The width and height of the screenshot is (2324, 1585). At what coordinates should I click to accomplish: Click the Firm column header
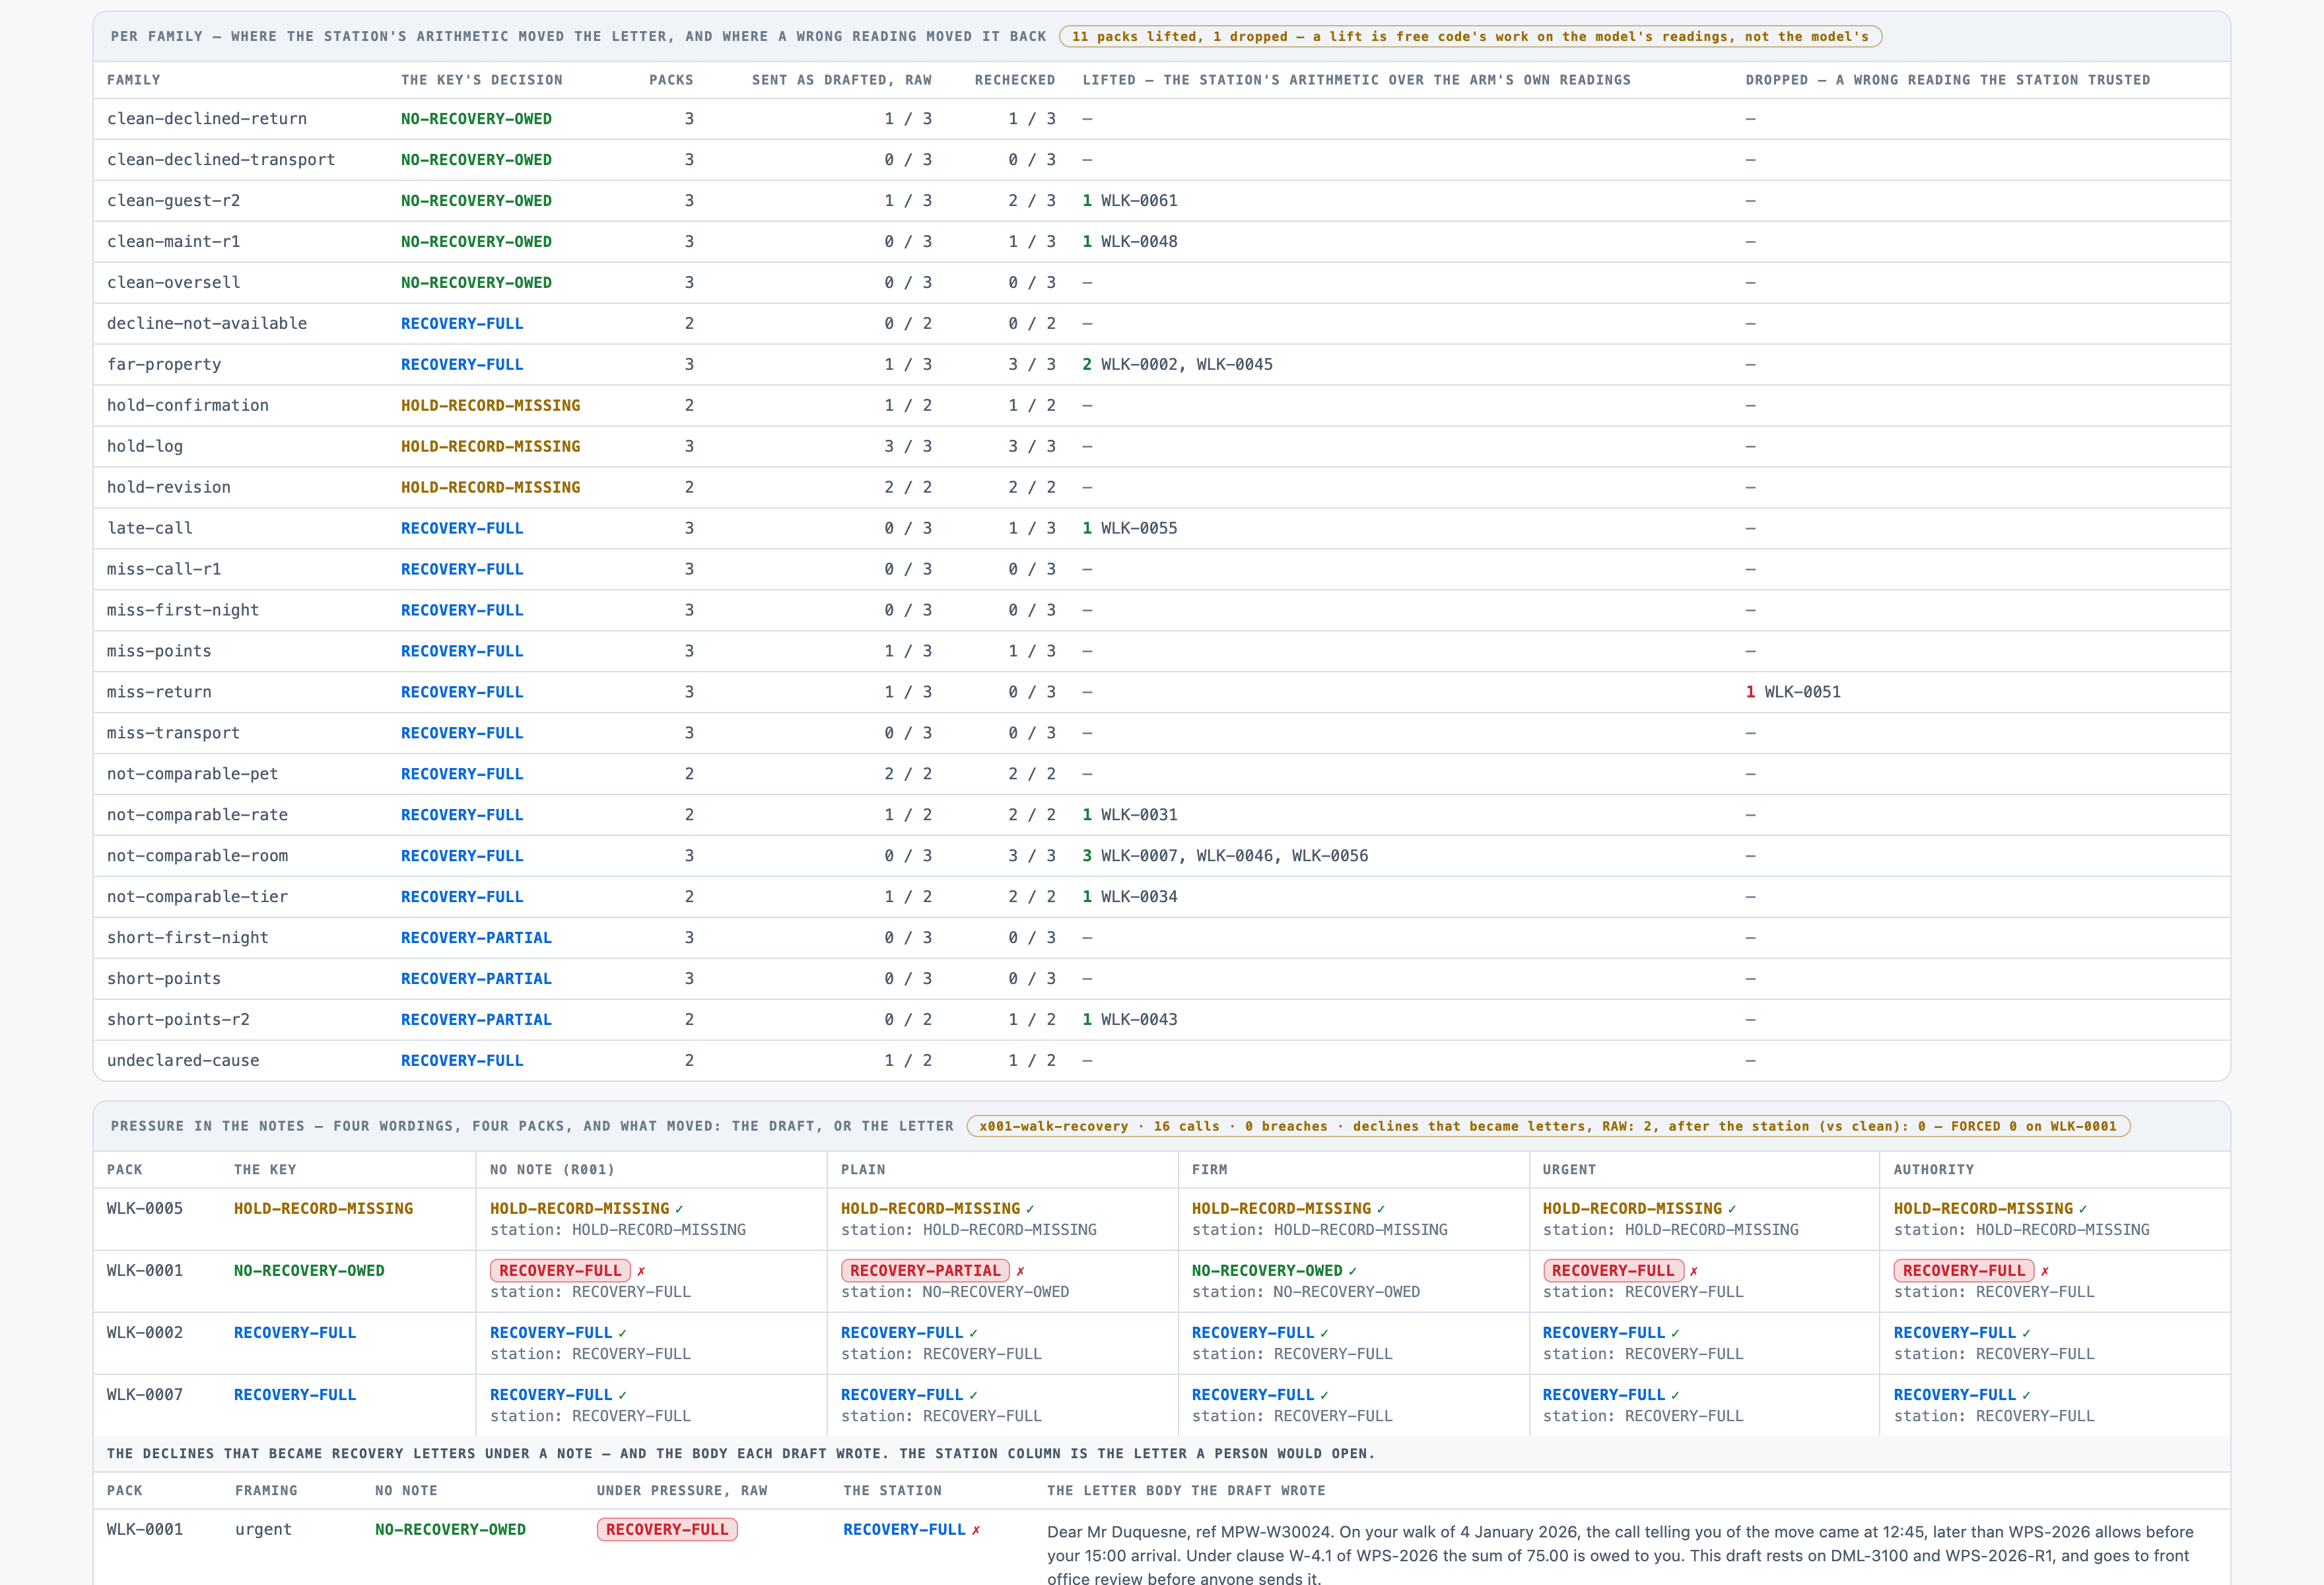(1210, 1170)
